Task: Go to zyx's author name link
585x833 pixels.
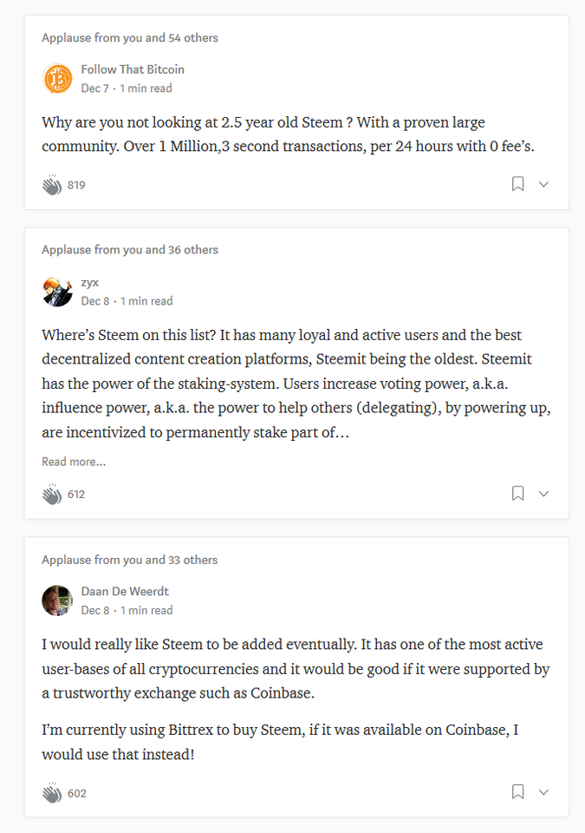Action: pos(90,282)
